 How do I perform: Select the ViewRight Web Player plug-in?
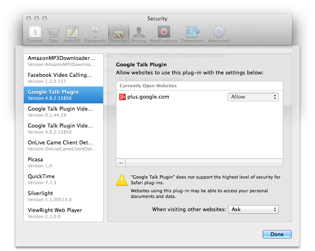[64, 213]
